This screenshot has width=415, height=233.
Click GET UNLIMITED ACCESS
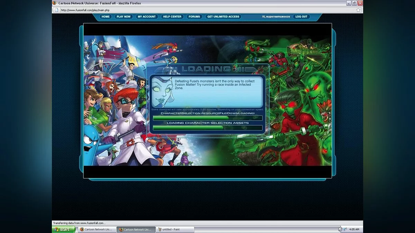pyautogui.click(x=223, y=17)
